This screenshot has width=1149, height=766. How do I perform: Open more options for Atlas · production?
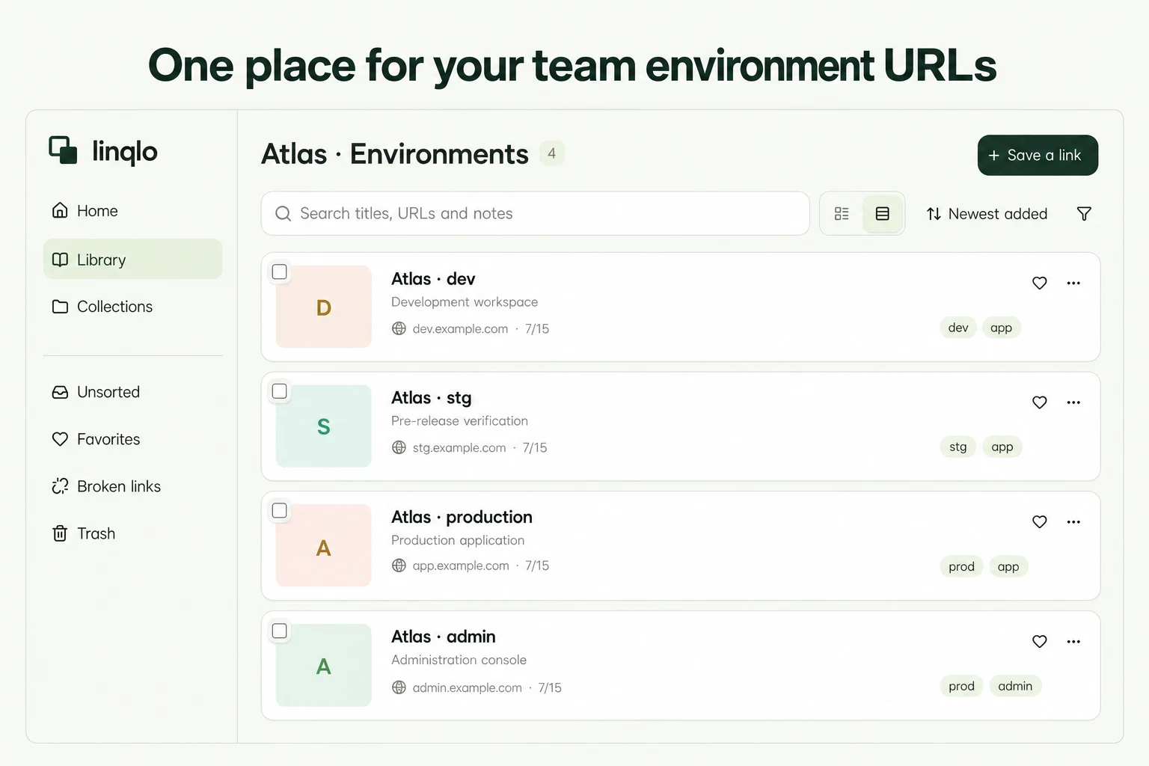(1073, 521)
